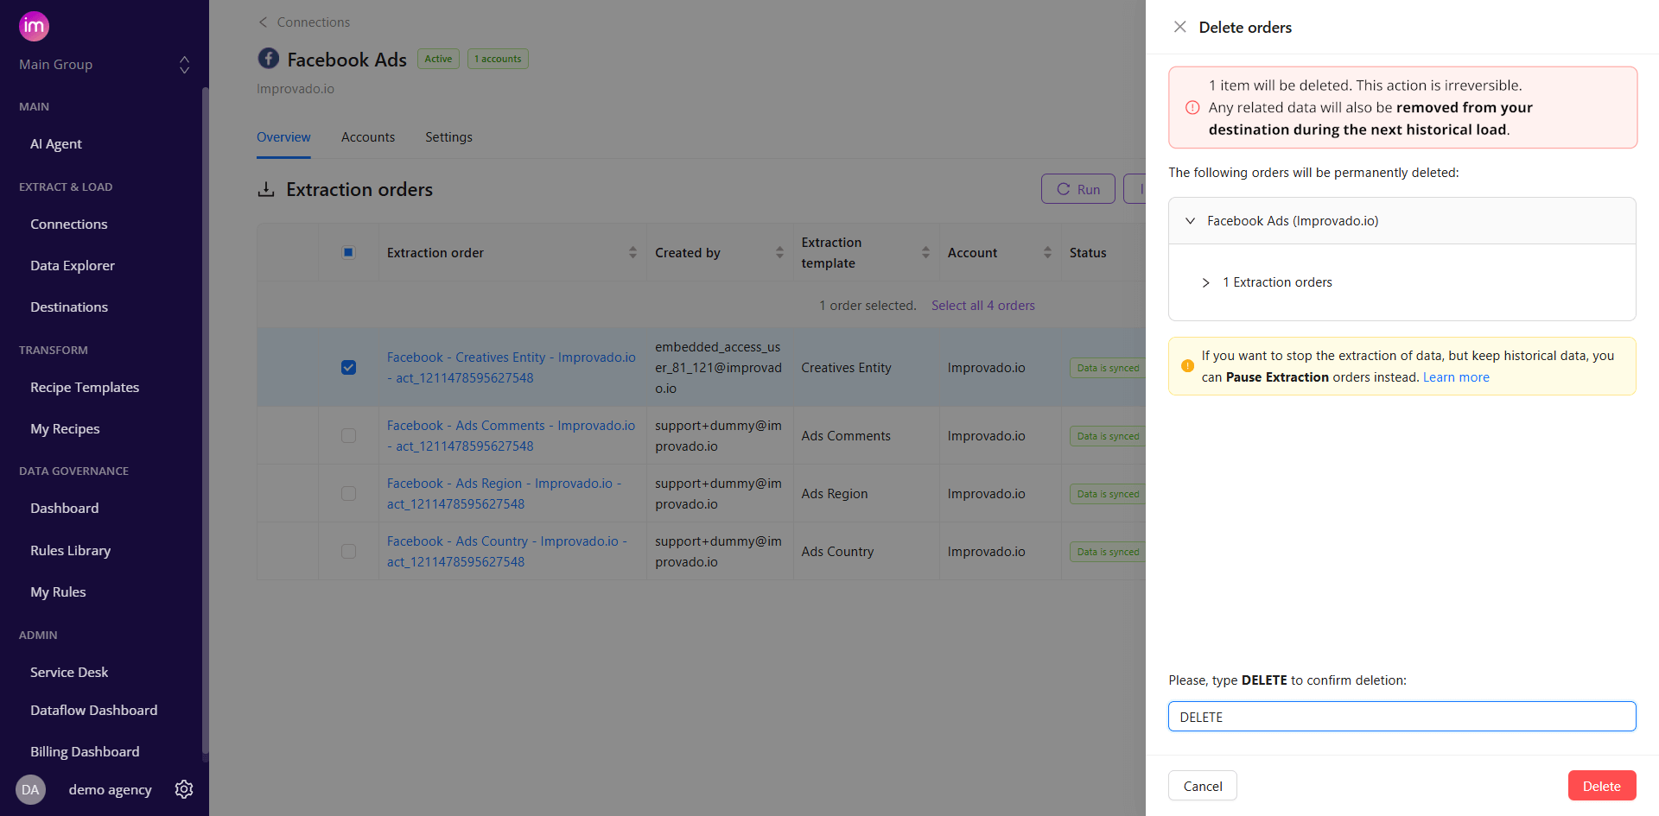Screen dimensions: 1659x816
Task: Open the Main Group workspace switcher
Action: (x=104, y=65)
